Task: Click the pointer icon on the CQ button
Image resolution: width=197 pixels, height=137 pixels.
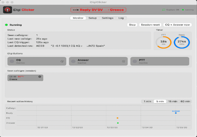Action: [62, 61]
